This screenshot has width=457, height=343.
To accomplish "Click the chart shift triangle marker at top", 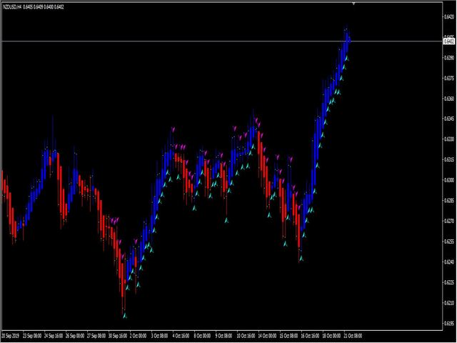I will (353, 4).
